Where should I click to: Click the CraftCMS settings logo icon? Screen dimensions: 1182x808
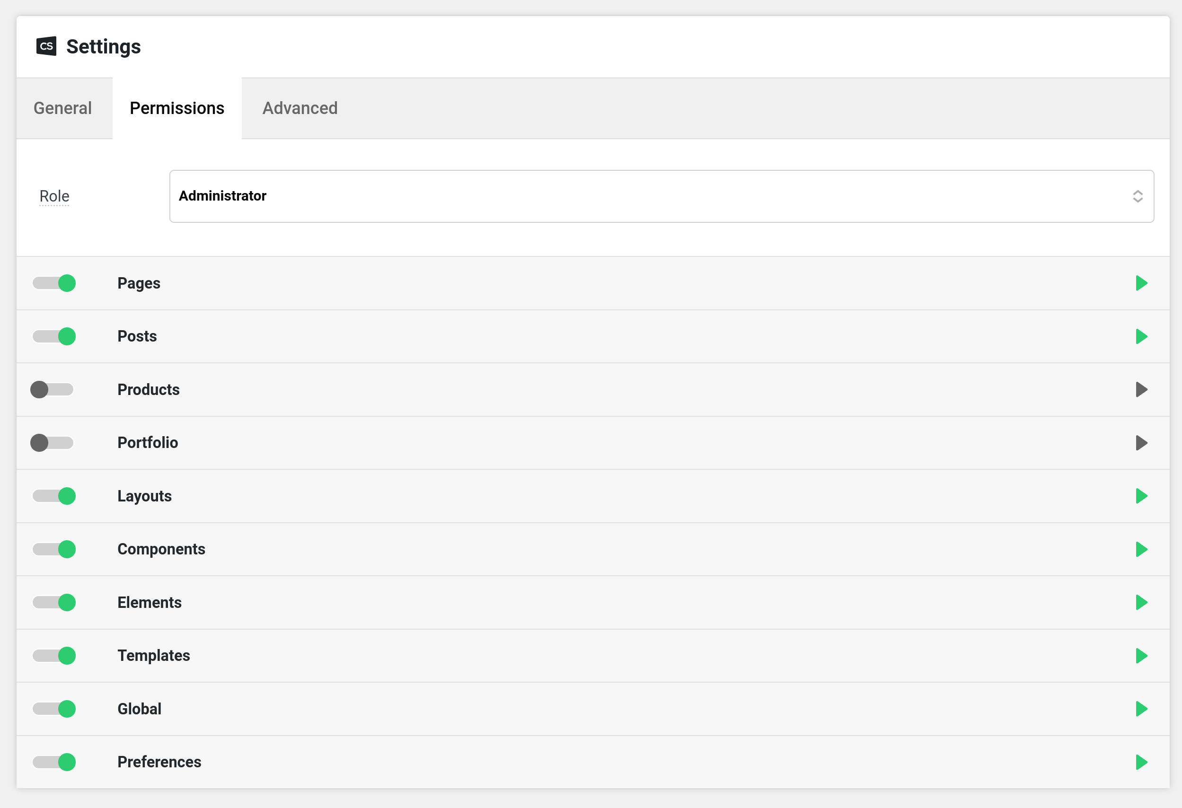[x=46, y=46]
